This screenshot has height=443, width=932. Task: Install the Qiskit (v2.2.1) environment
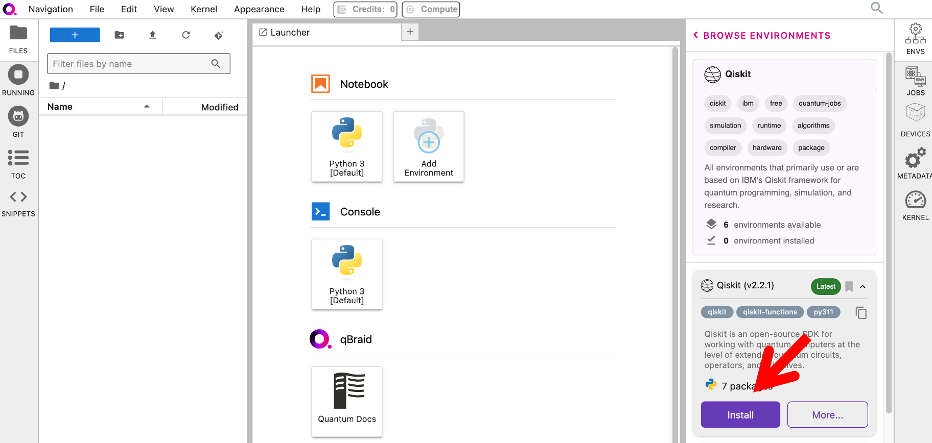740,414
